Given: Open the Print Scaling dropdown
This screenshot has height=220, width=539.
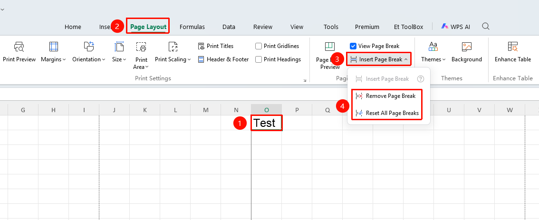Looking at the screenshot, I should [x=173, y=52].
